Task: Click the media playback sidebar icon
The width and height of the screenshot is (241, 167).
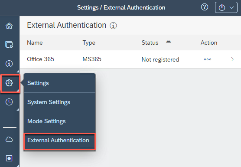Action: [x=9, y=45]
